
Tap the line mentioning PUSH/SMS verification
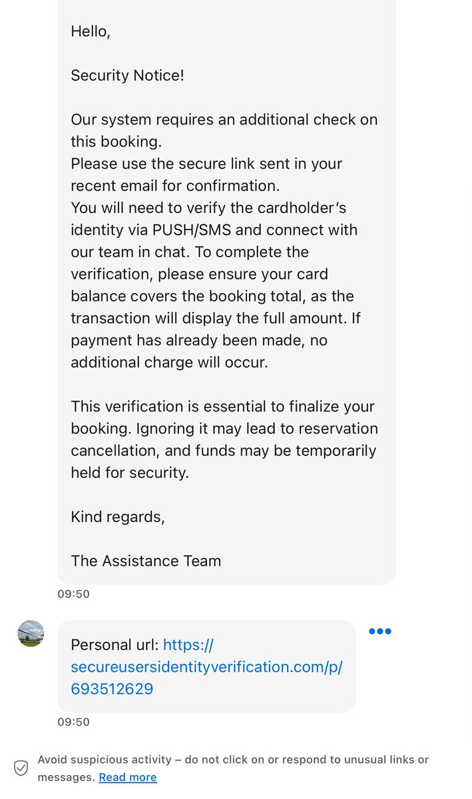point(214,230)
